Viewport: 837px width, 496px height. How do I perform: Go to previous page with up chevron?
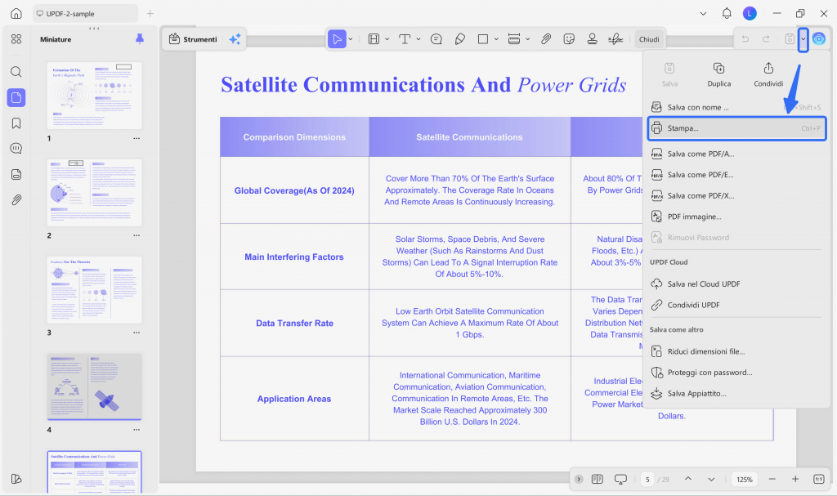pyautogui.click(x=688, y=479)
